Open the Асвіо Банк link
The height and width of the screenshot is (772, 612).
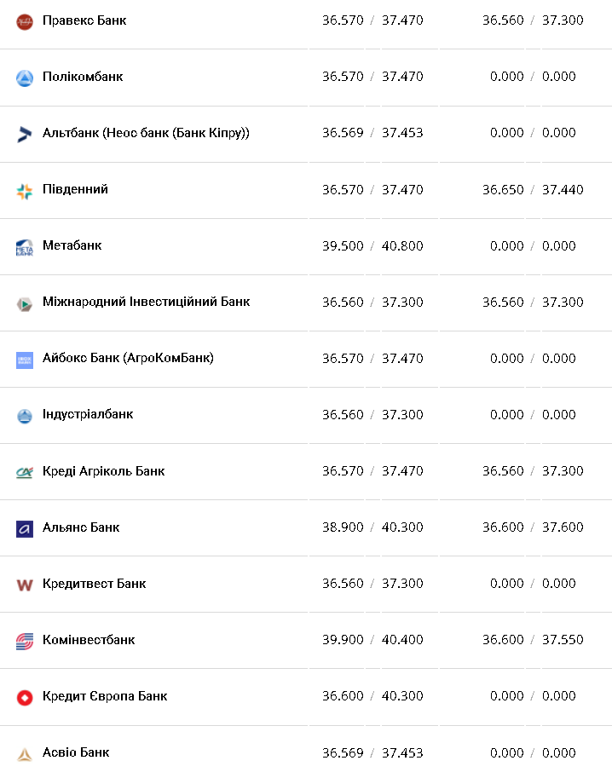pyautogui.click(x=76, y=752)
